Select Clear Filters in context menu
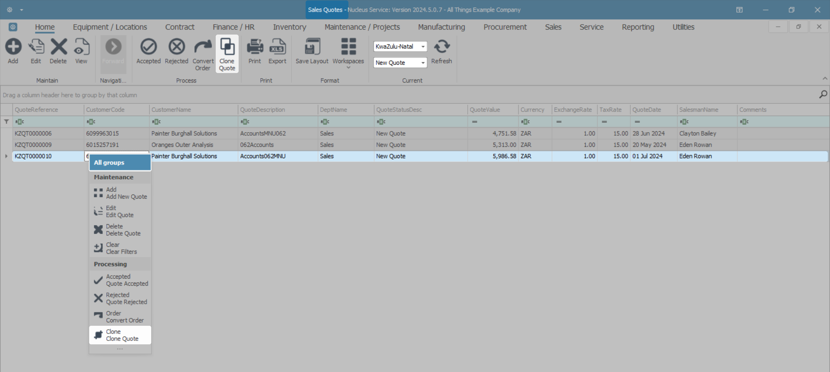 coord(120,248)
